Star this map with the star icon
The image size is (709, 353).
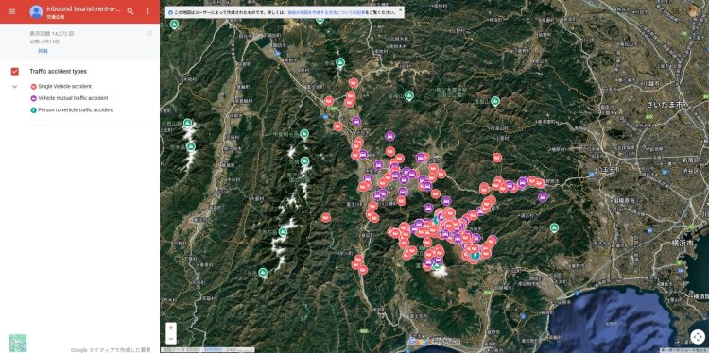[150, 33]
